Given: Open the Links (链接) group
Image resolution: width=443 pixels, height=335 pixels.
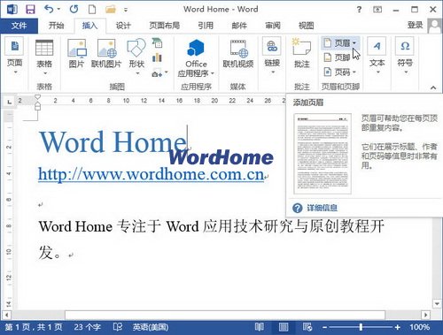Looking at the screenshot, I should point(272,56).
